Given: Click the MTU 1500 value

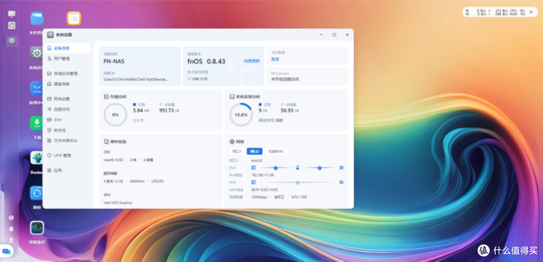Looking at the screenshot, I should tap(299, 197).
